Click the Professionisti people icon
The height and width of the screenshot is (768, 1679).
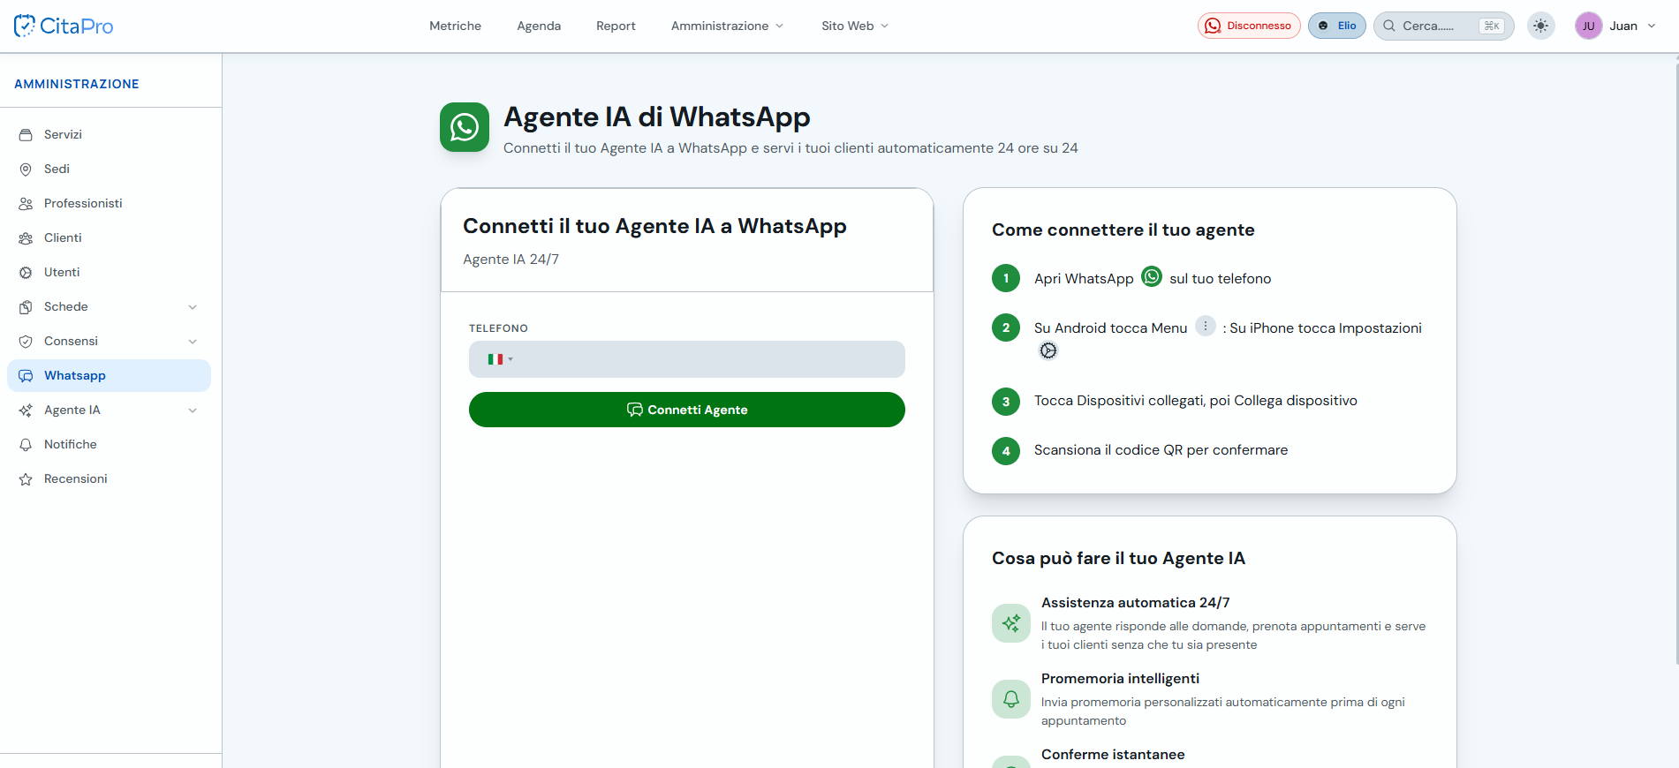(26, 204)
